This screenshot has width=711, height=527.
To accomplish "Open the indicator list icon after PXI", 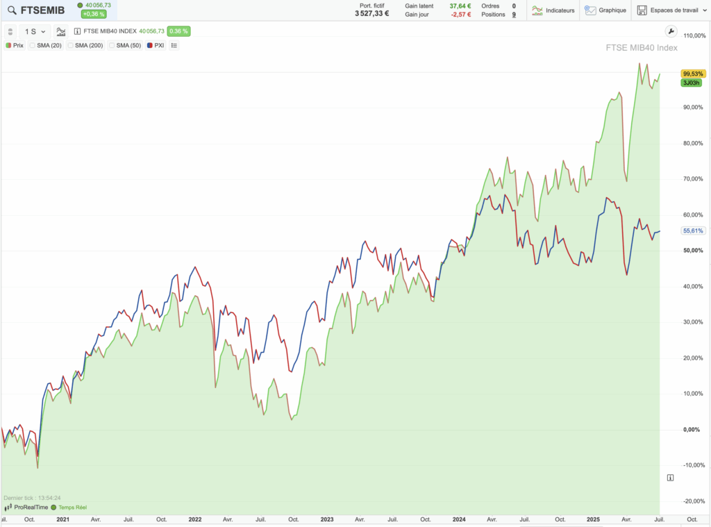I will tap(174, 45).
